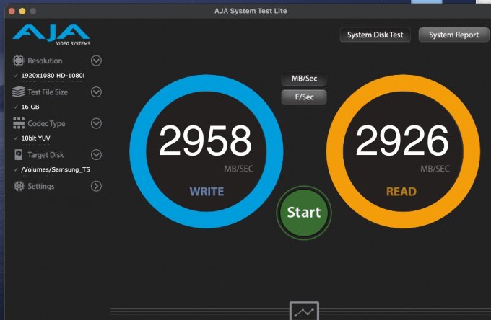Open the System Report tab
The image size is (491, 320).
point(453,35)
